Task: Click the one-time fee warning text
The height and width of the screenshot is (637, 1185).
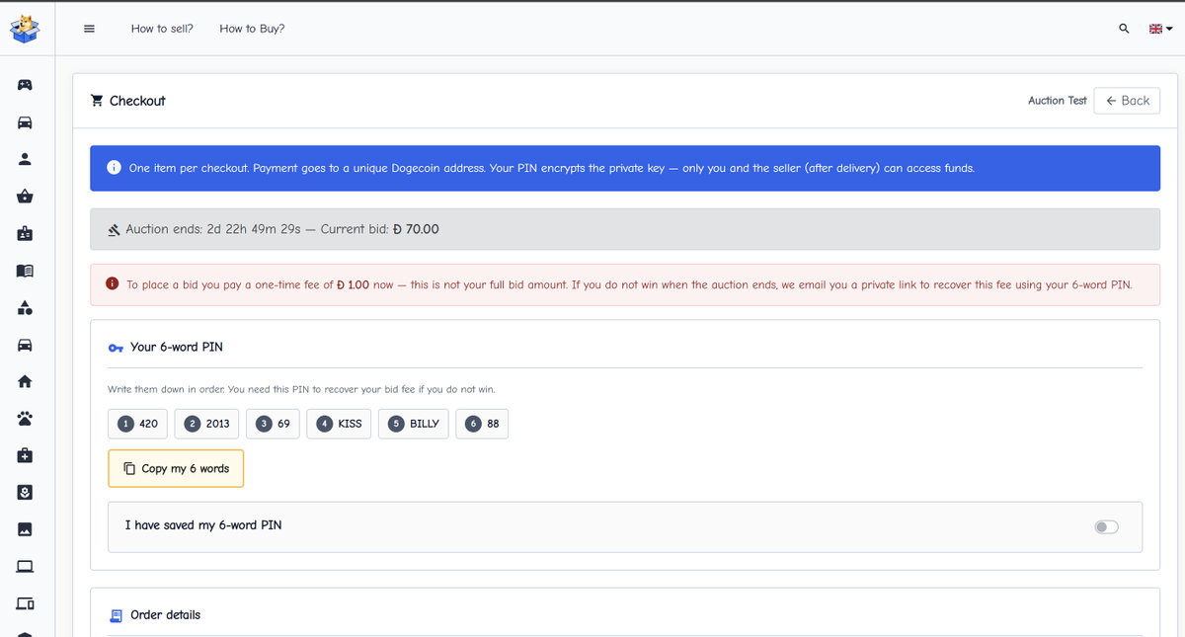Action: [629, 284]
